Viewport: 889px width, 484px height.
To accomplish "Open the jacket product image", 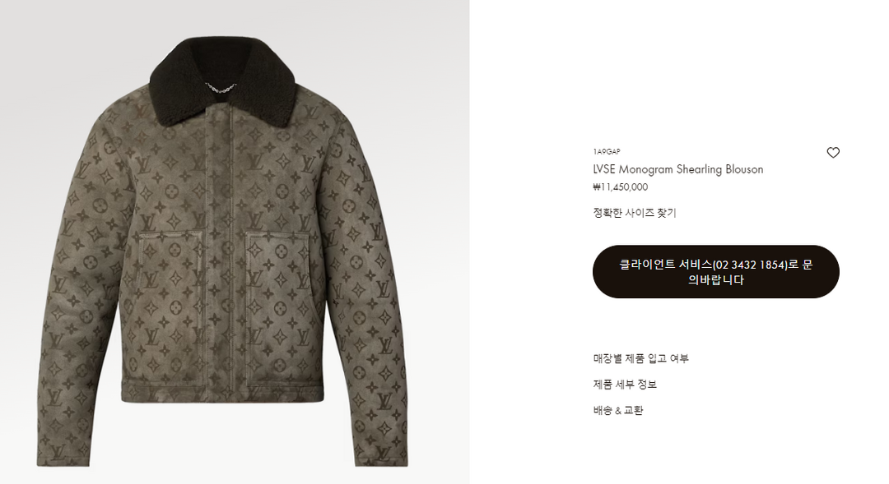I will coord(223,252).
